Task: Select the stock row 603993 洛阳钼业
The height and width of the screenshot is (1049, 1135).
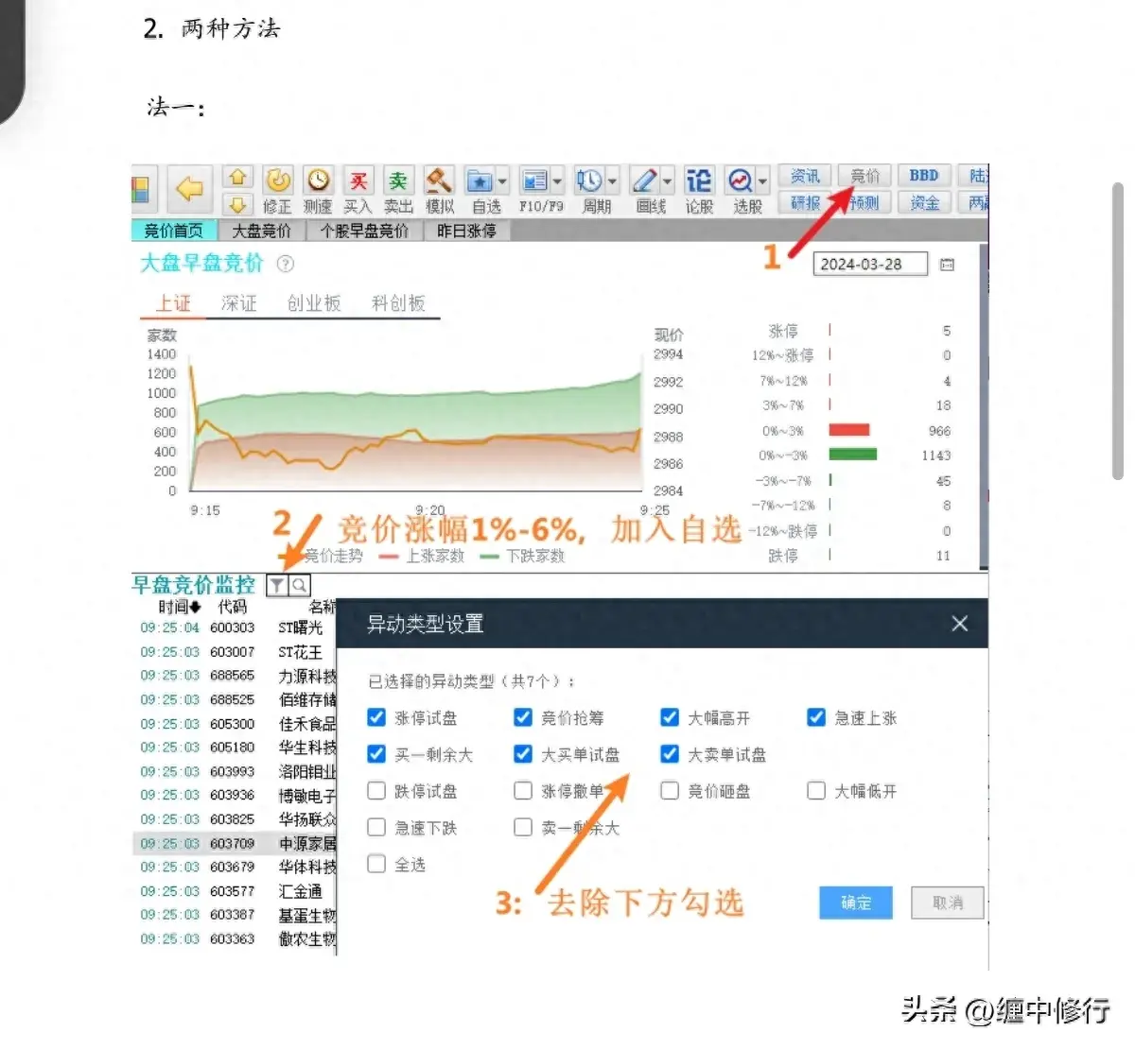Action: (234, 771)
